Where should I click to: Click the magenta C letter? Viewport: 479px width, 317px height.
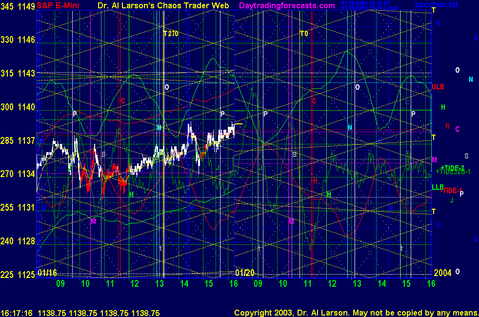click(x=458, y=129)
